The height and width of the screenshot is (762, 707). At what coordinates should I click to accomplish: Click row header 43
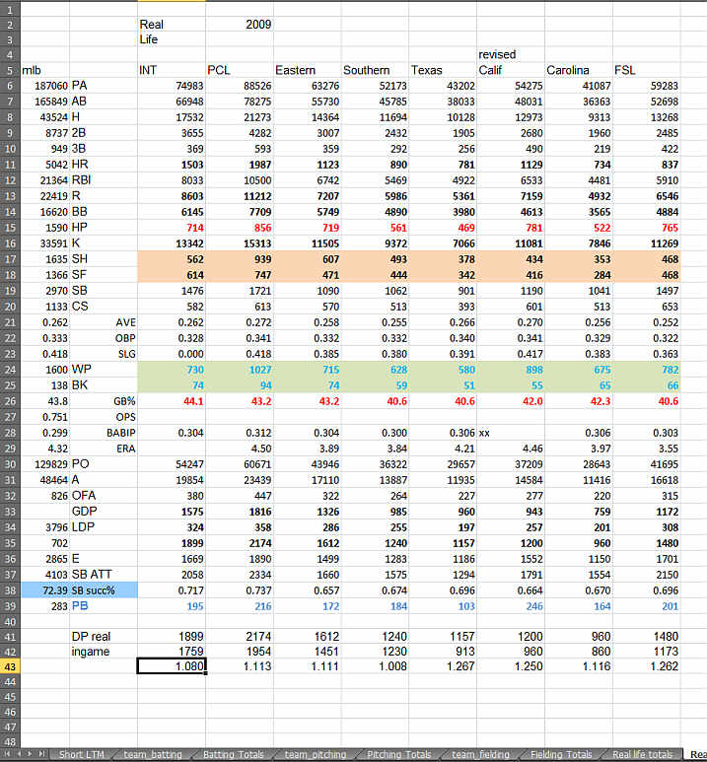[10, 666]
